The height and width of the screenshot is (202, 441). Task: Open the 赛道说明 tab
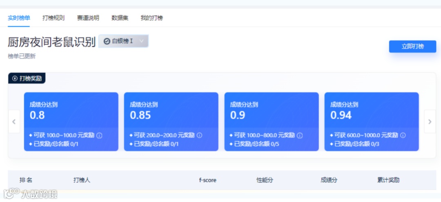88,18
